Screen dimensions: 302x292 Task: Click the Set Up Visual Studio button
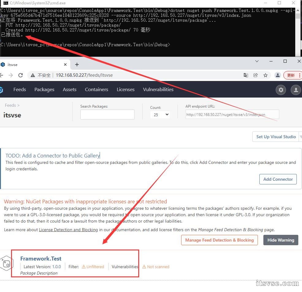pos(276,137)
